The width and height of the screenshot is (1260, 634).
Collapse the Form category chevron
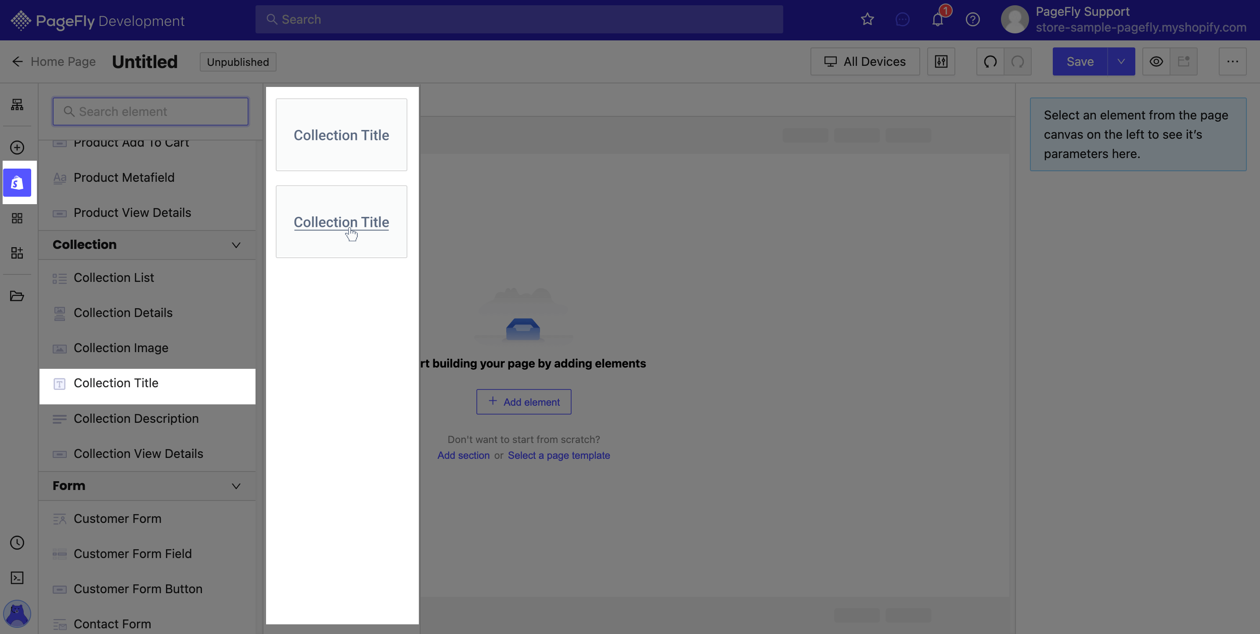point(236,486)
